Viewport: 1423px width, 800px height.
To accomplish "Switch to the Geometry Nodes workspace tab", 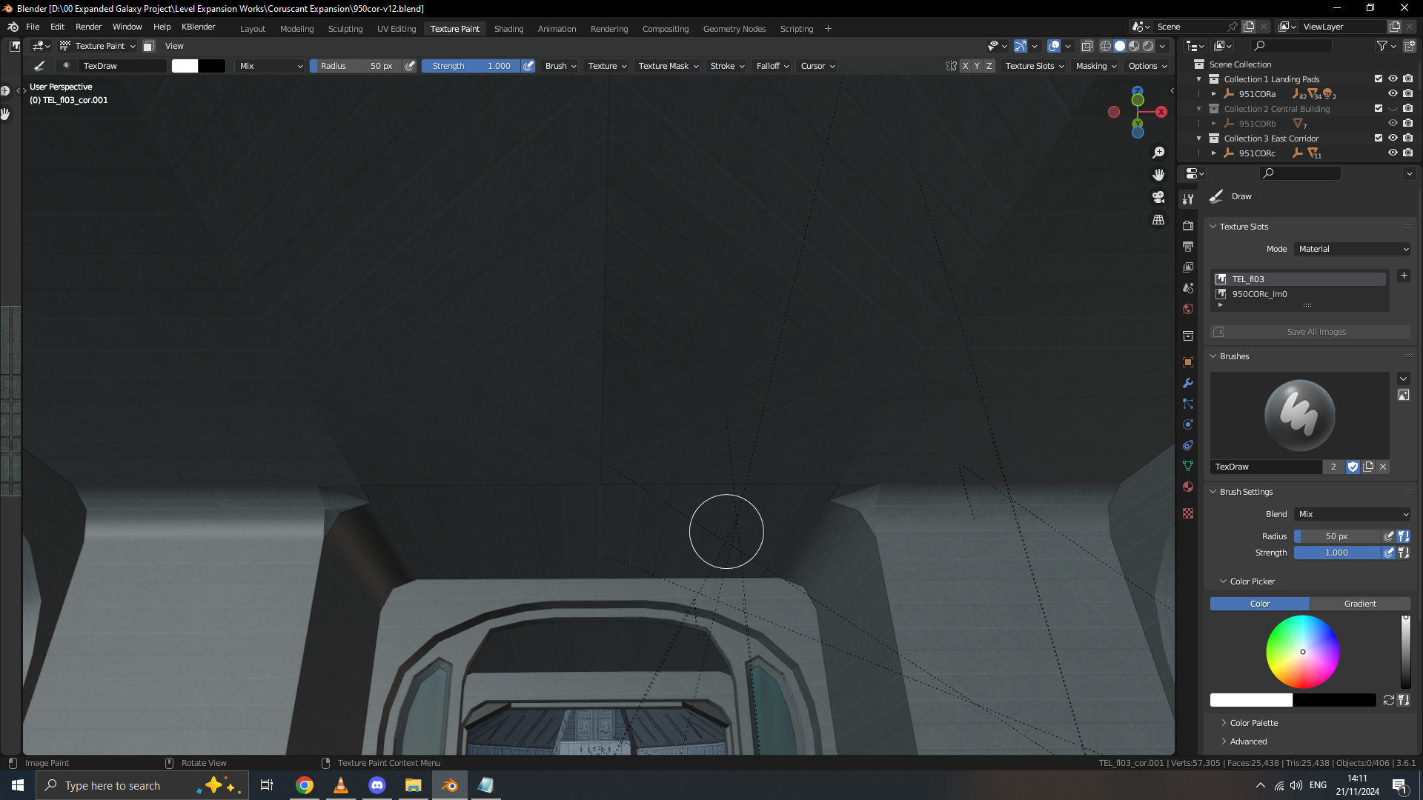I will 734,29.
